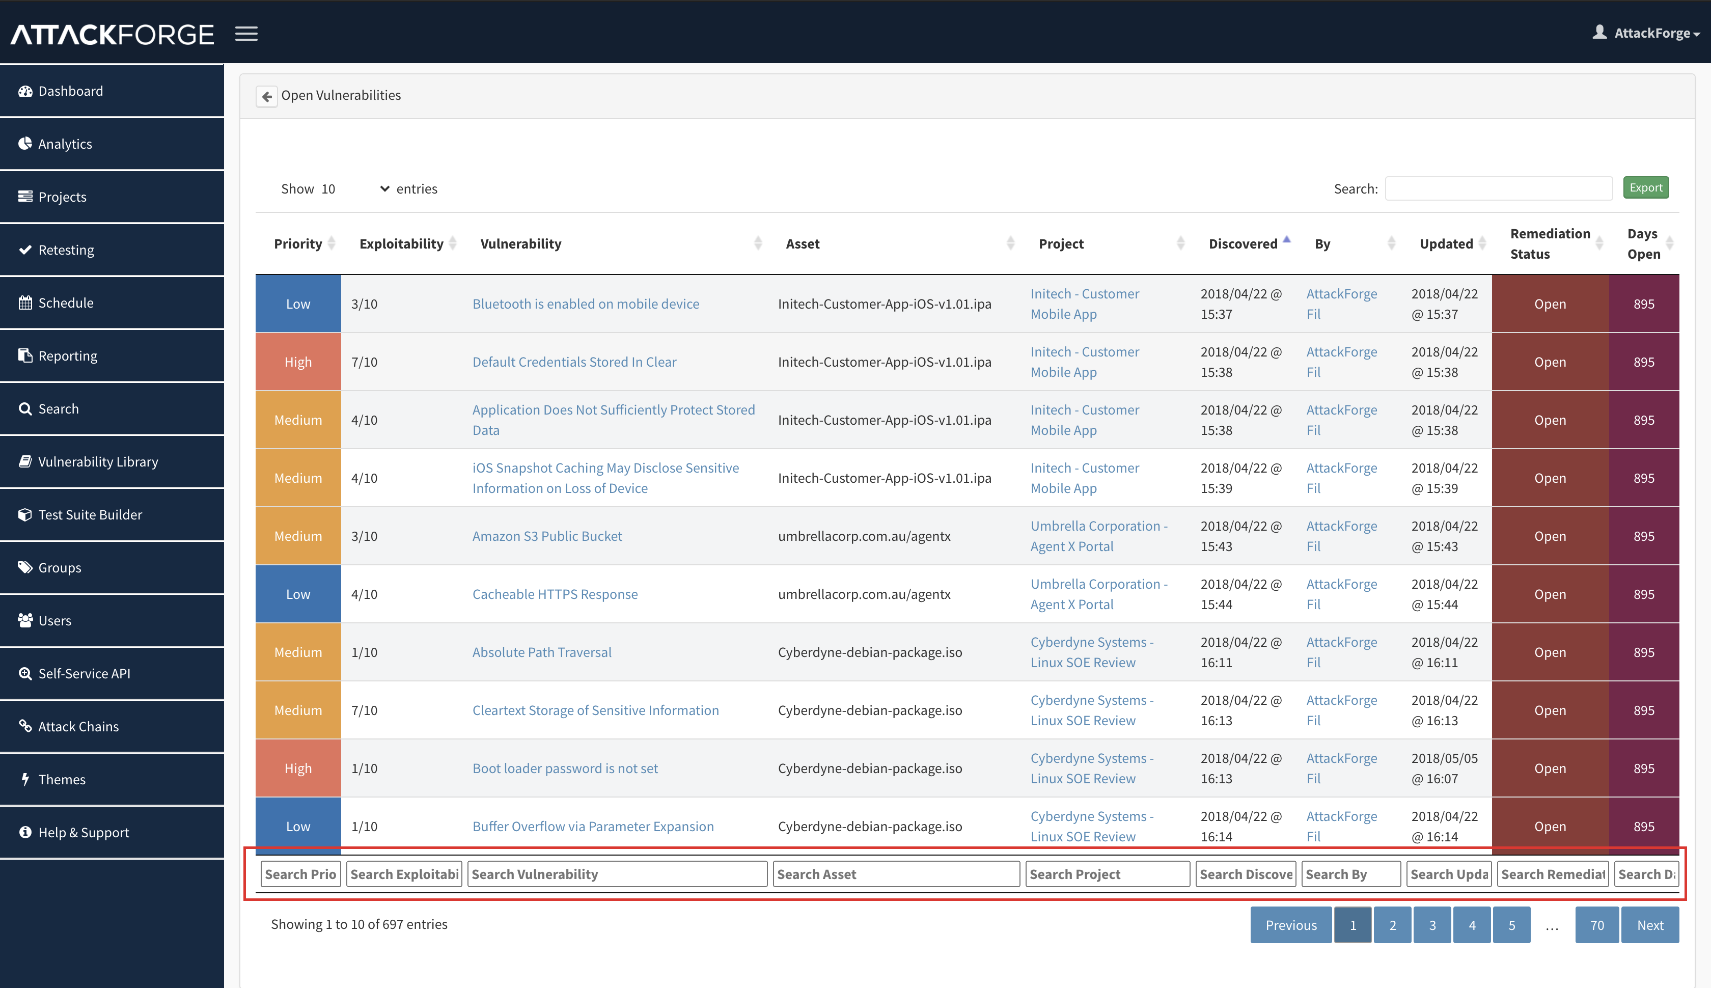Sort table by Project column

click(1112, 243)
